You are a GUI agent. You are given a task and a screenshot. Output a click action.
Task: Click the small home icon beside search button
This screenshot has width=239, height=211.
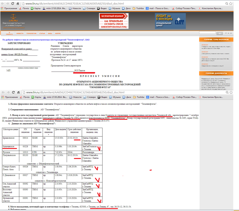click(226, 33)
